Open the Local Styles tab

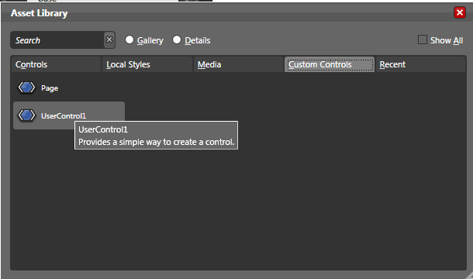click(x=147, y=64)
